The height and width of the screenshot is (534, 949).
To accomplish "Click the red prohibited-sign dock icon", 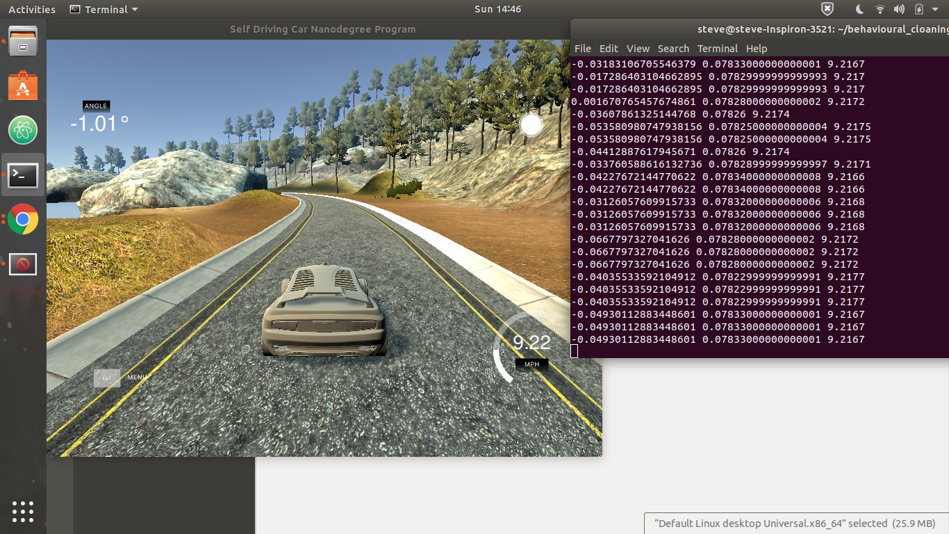I will [x=23, y=264].
